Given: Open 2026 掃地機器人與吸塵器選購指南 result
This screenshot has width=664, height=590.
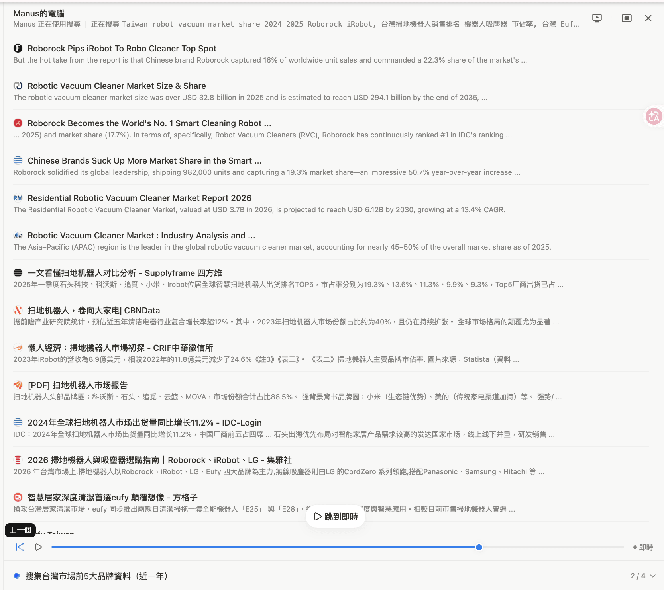Looking at the screenshot, I should [x=160, y=460].
